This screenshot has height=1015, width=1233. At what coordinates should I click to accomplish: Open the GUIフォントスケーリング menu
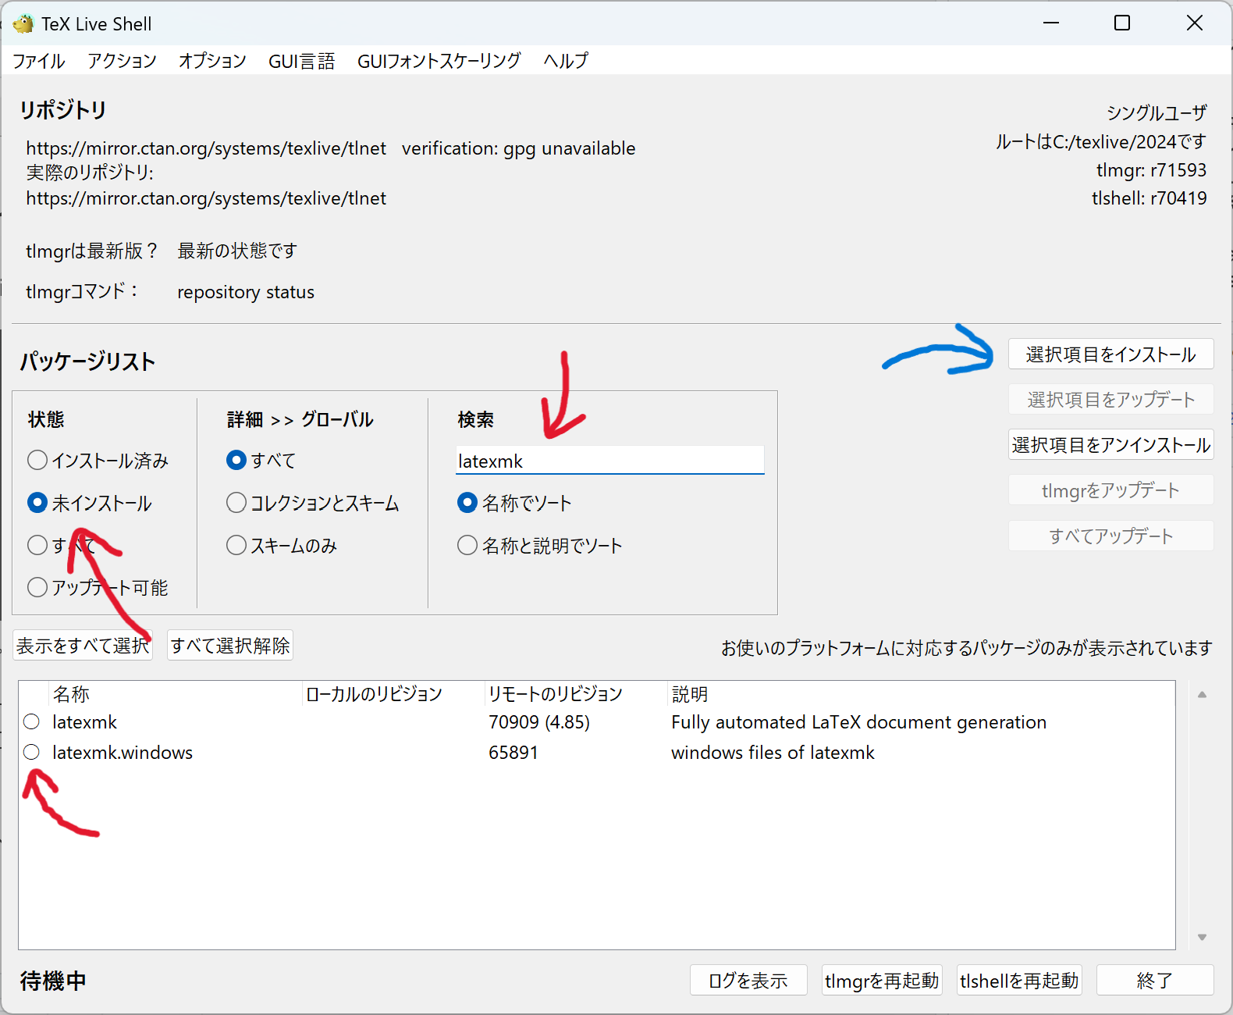[439, 61]
